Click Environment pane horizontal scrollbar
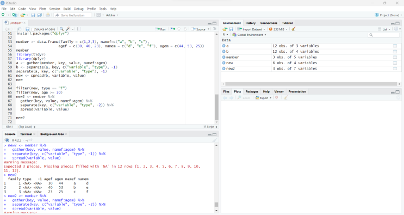This screenshot has height=215, width=404. (x=311, y=84)
